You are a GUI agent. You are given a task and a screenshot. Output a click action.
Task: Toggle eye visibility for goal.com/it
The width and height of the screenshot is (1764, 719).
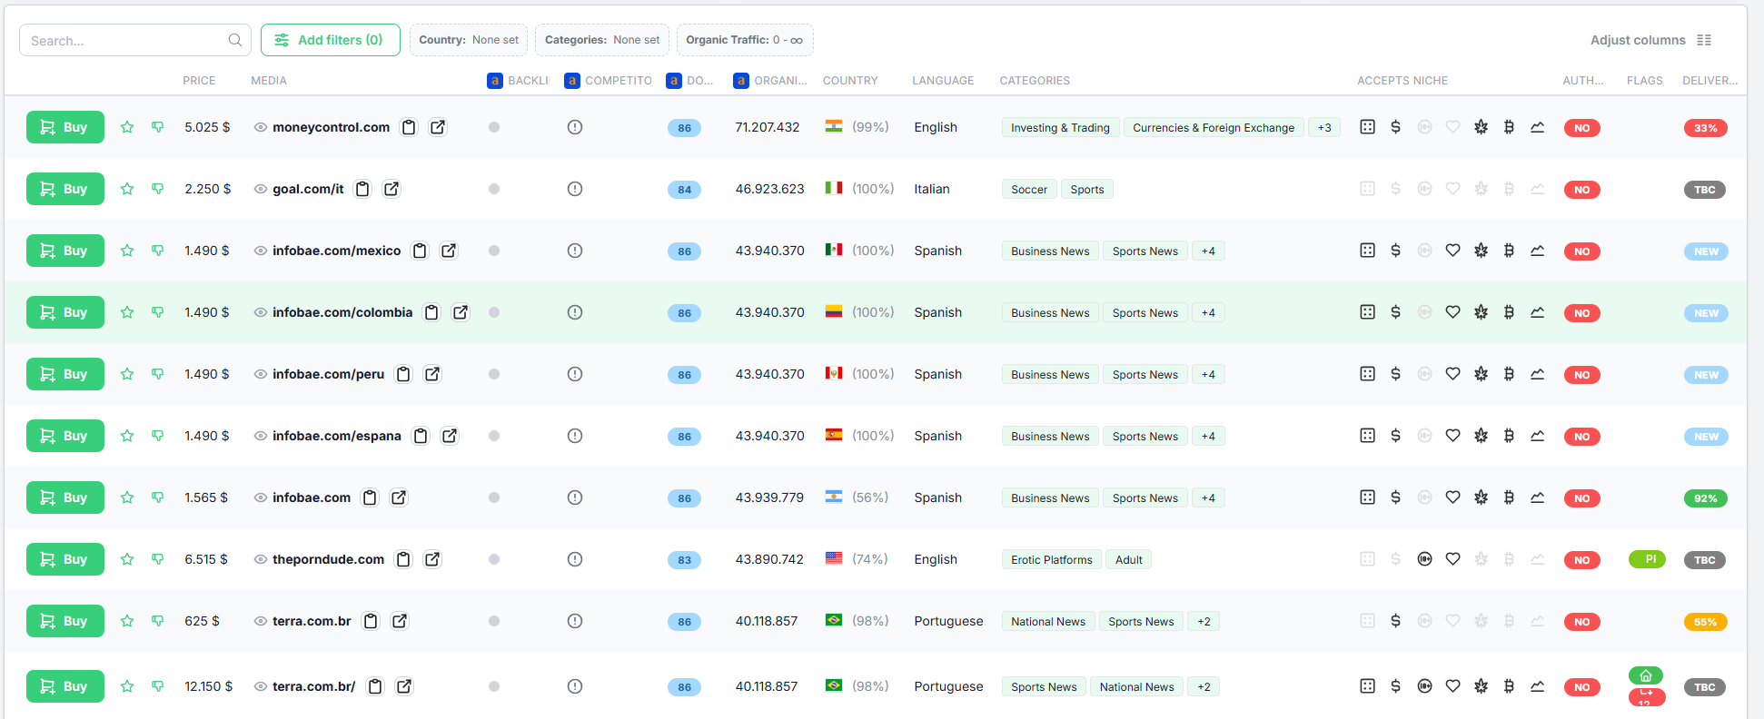(x=260, y=189)
